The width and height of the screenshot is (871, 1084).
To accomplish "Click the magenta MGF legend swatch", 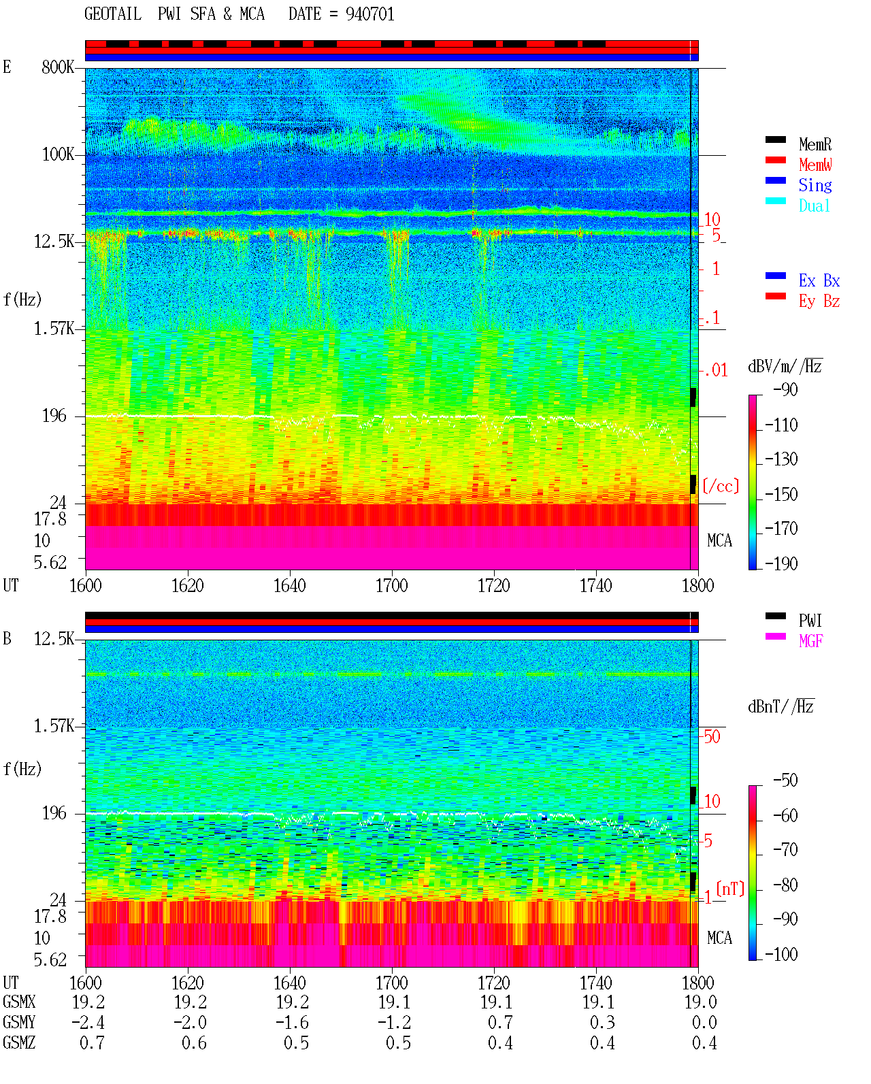I will 775,637.
